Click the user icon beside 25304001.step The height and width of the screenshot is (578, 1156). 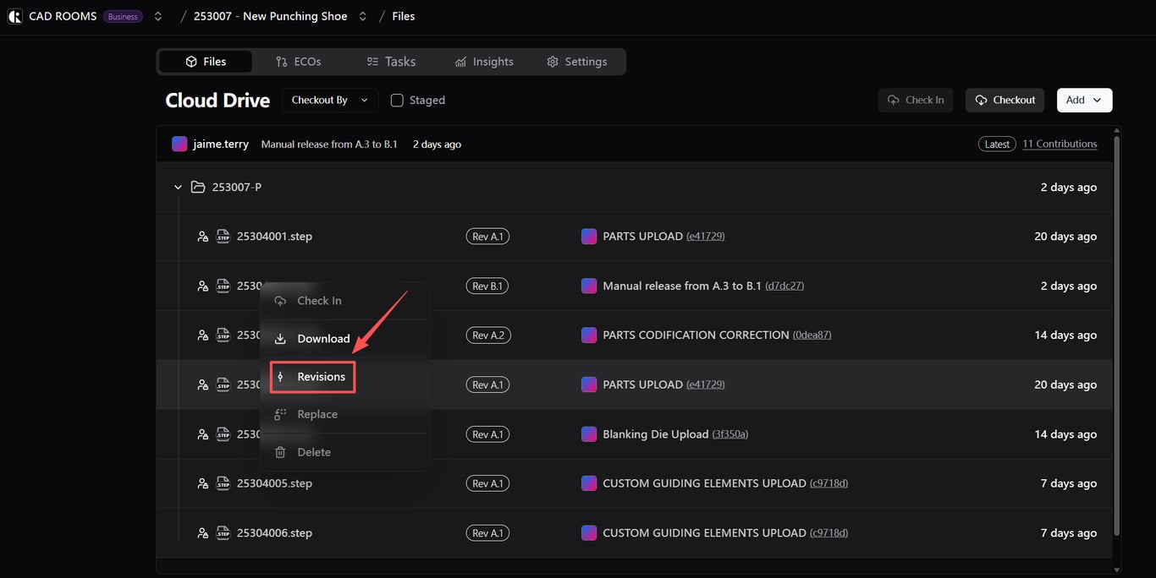tap(202, 237)
